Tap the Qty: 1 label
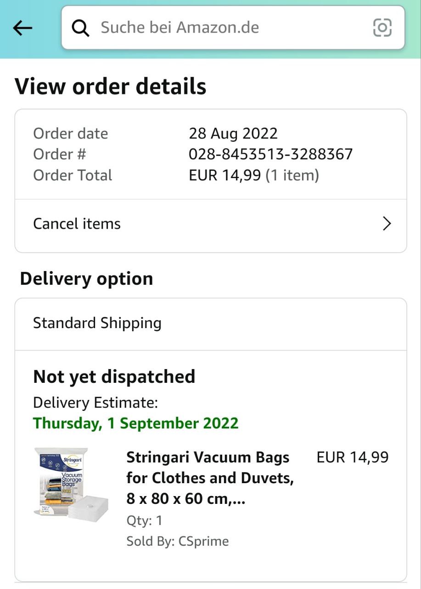Image resolution: width=421 pixels, height=589 pixels. (x=144, y=520)
